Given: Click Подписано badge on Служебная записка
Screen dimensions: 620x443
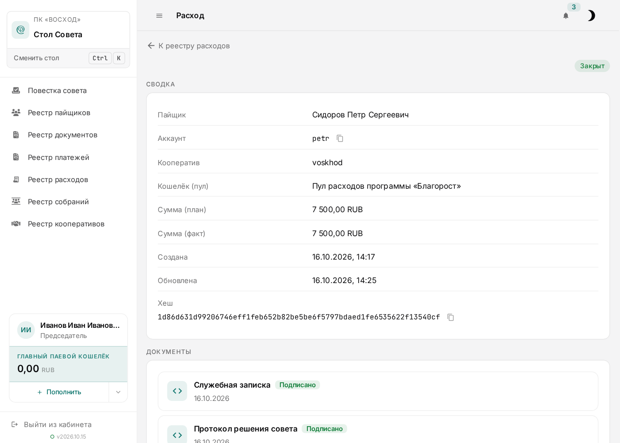Looking at the screenshot, I should [298, 385].
